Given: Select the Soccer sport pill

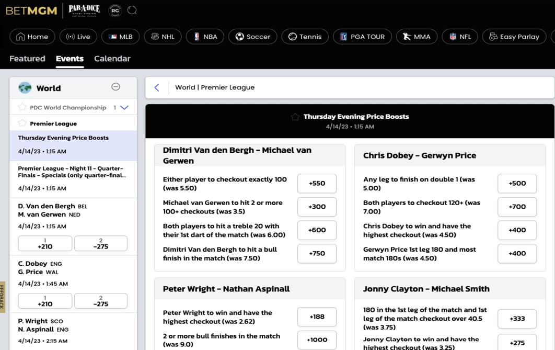Looking at the screenshot, I should point(253,37).
